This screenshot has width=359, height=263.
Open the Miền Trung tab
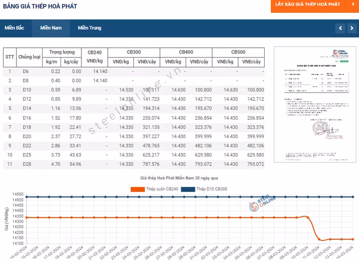pos(89,28)
